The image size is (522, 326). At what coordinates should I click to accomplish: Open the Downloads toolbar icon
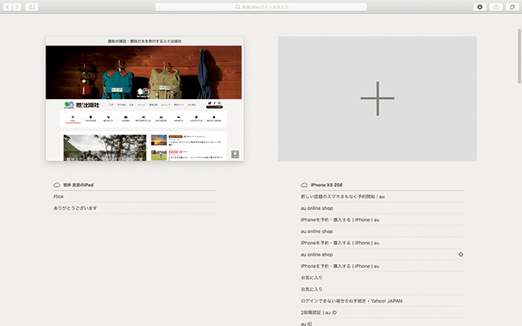480,7
